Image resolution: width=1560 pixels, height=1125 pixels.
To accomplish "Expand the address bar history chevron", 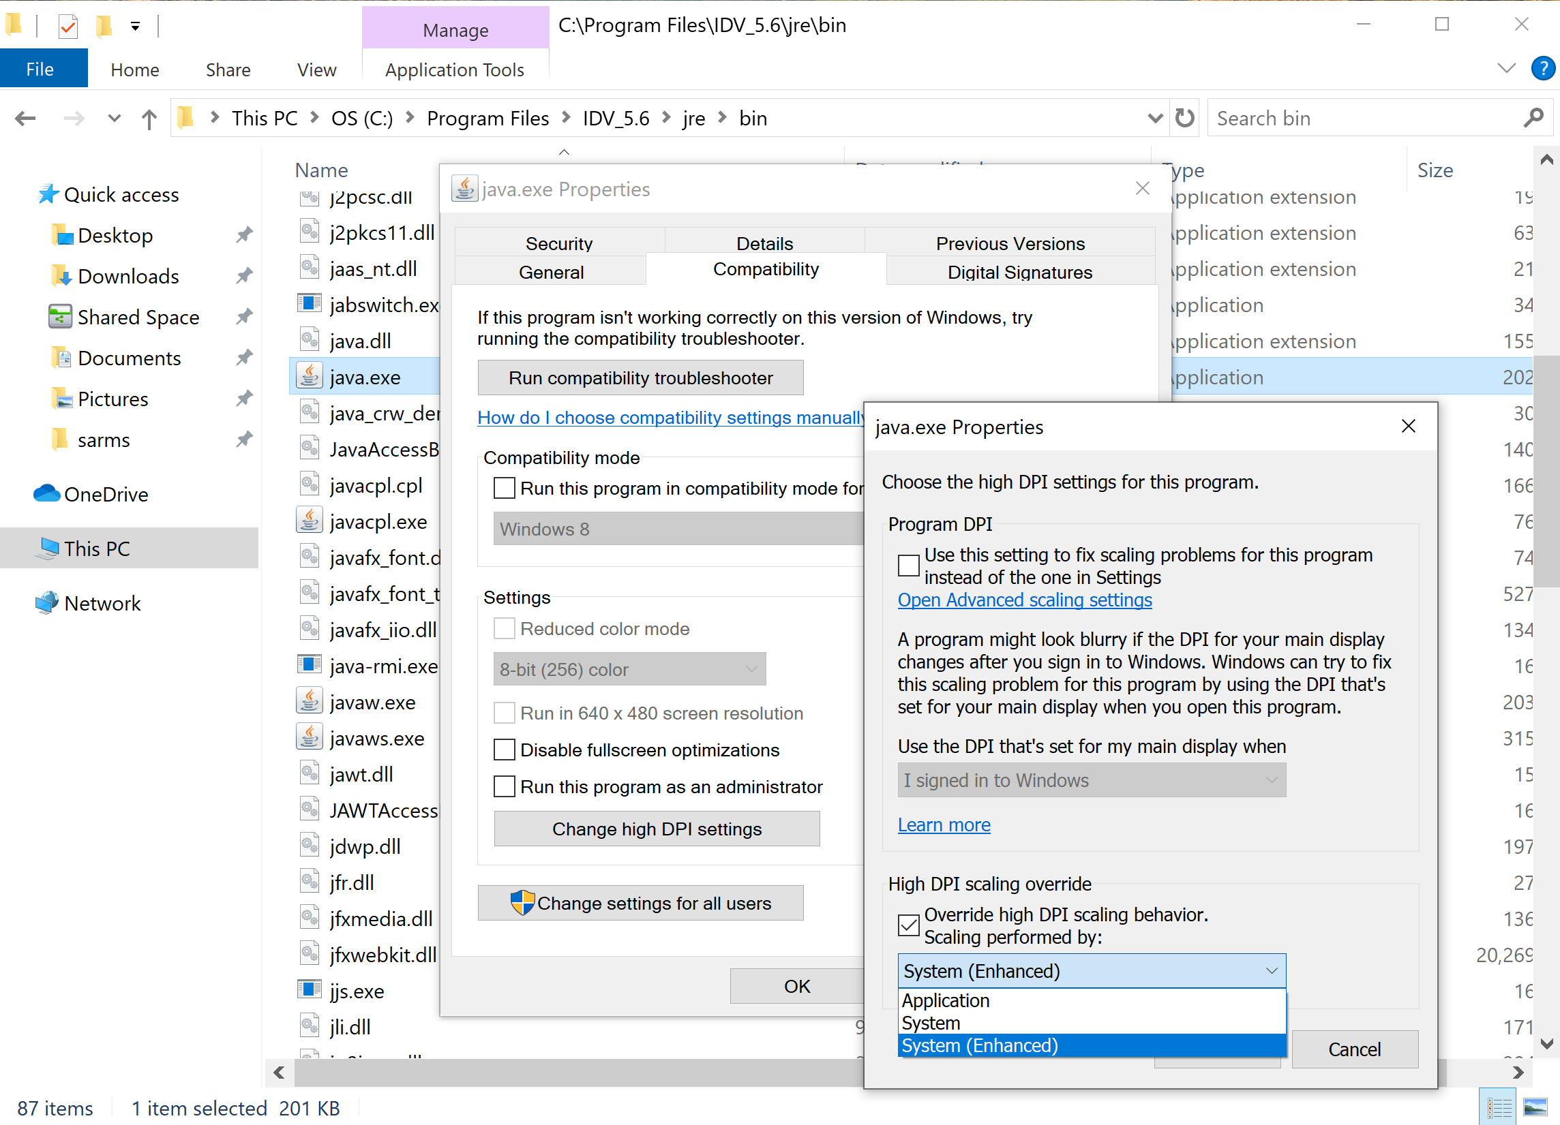I will 1155,118.
